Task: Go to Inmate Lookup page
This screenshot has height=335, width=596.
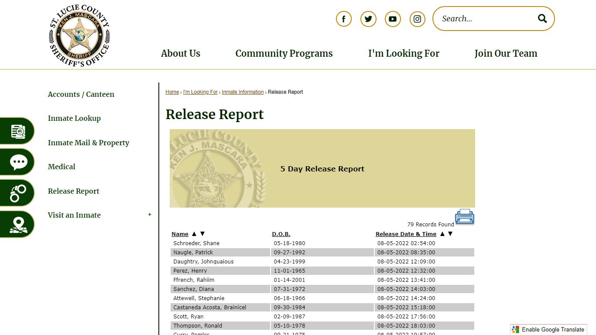Action: coord(74,118)
